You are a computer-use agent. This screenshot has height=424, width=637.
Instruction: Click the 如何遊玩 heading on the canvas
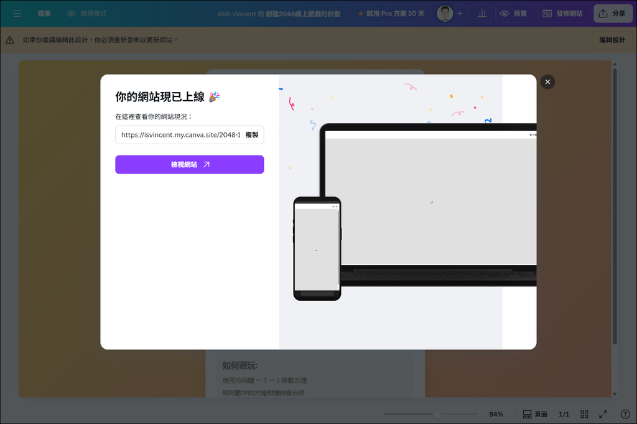240,366
